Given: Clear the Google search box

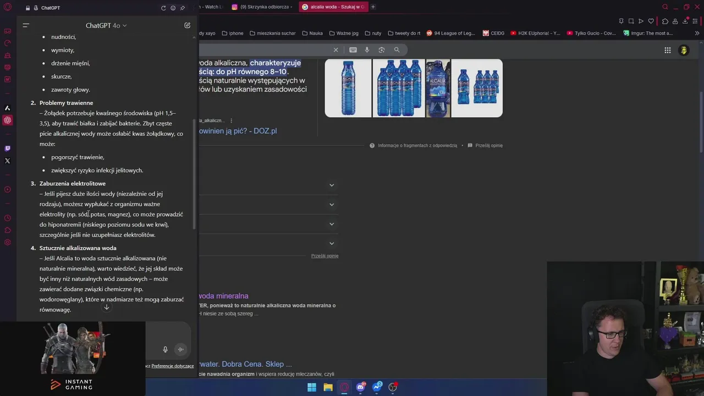Looking at the screenshot, I should pos(335,50).
